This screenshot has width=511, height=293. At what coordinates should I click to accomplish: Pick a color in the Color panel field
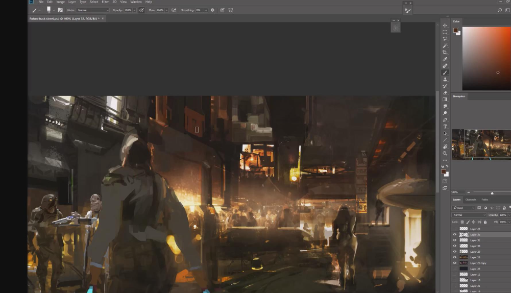click(x=486, y=59)
